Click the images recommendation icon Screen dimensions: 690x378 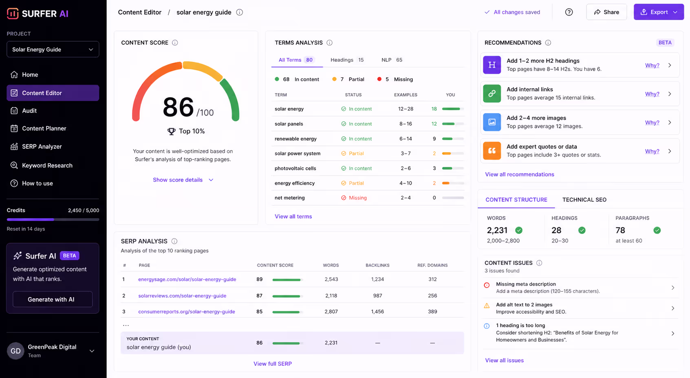(492, 122)
